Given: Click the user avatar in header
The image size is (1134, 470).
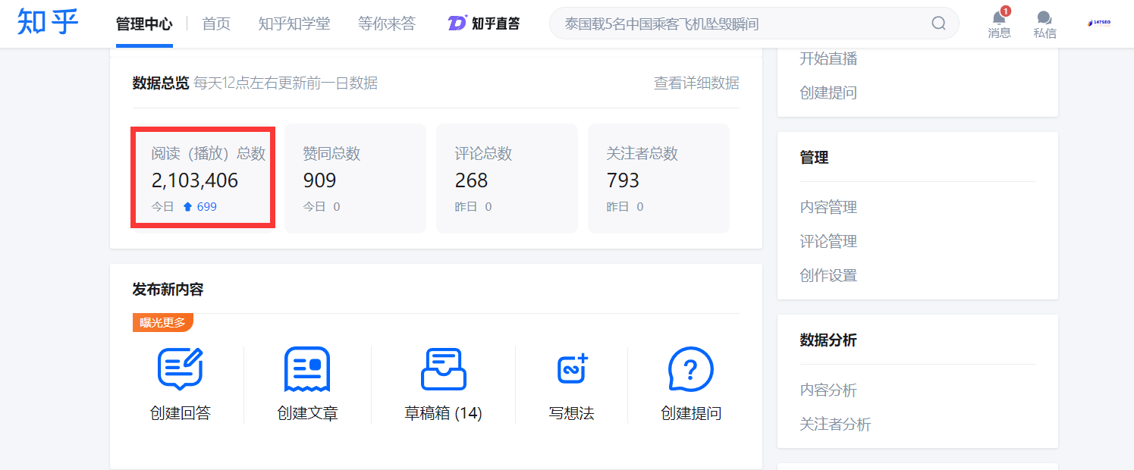Looking at the screenshot, I should pos(1098,23).
